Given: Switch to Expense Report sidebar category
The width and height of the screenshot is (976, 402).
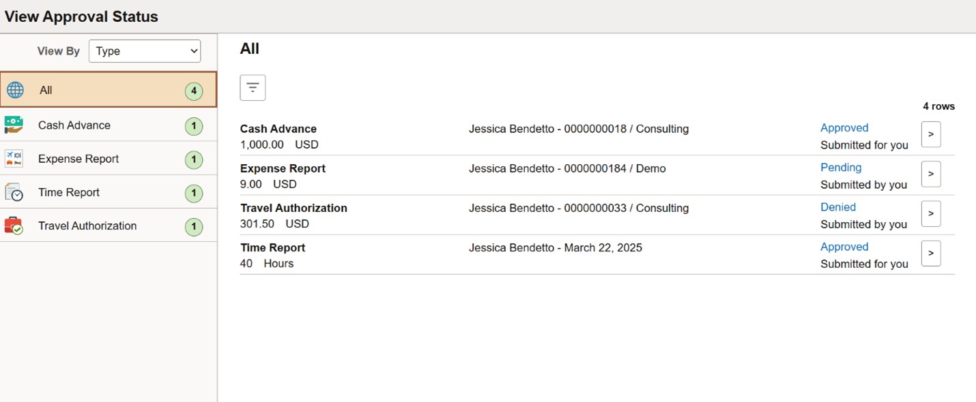Looking at the screenshot, I should (78, 159).
